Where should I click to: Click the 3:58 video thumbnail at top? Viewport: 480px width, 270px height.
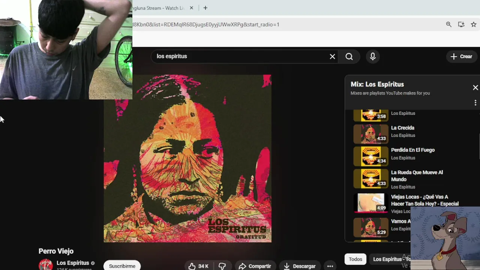pyautogui.click(x=370, y=115)
